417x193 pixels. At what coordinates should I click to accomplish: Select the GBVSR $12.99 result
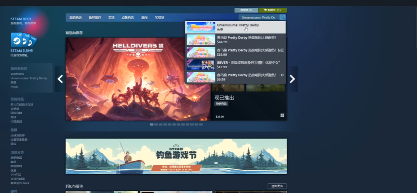click(x=235, y=64)
